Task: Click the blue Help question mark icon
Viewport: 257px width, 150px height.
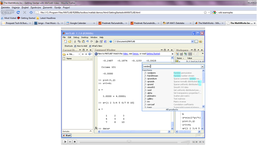Action: (111, 42)
